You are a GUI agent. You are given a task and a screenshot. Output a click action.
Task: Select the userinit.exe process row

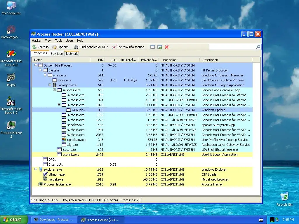(142, 155)
